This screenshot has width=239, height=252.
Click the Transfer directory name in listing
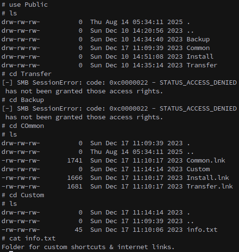pyautogui.click(x=202, y=65)
